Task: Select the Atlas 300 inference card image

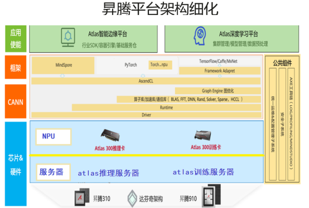Action: point(110,135)
